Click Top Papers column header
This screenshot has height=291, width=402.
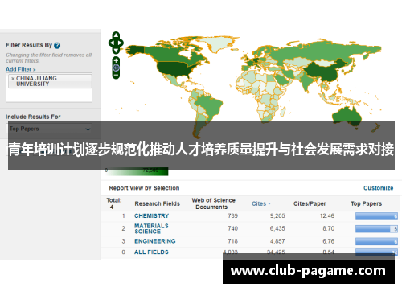tap(366, 203)
